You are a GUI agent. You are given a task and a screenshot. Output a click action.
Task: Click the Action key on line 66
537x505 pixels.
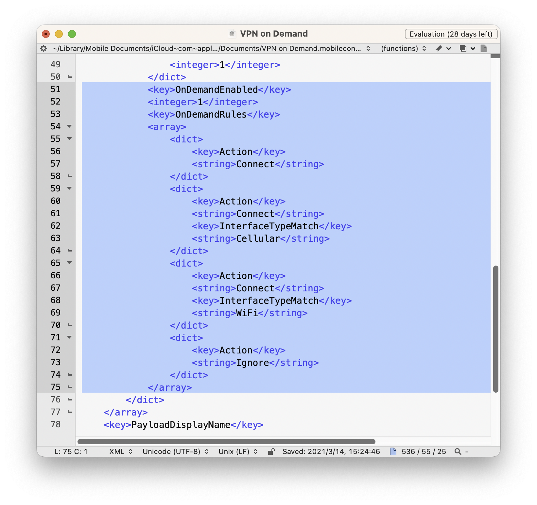tap(236, 276)
